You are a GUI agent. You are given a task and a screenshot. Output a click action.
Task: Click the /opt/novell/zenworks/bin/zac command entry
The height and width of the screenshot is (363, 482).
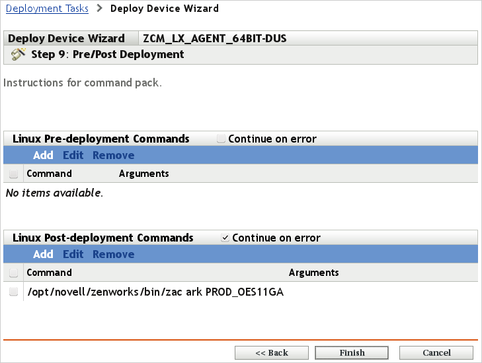pos(155,292)
